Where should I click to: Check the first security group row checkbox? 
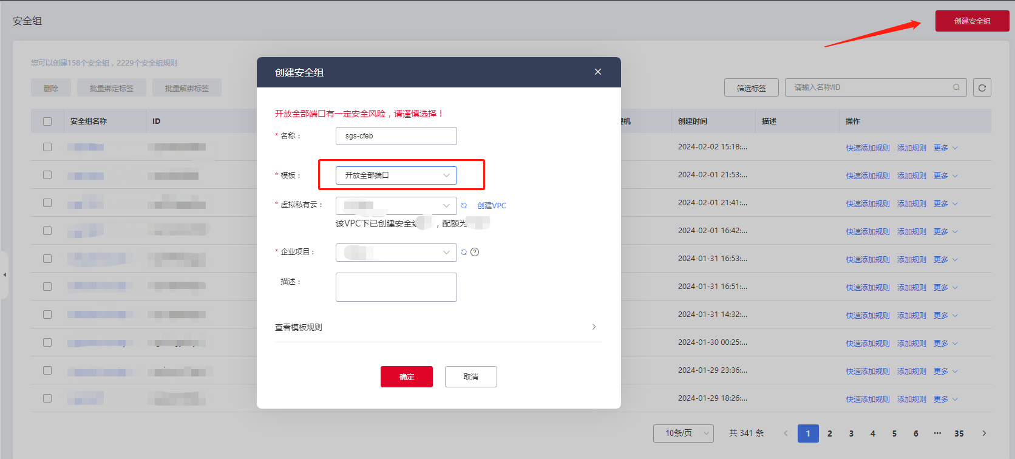47,147
